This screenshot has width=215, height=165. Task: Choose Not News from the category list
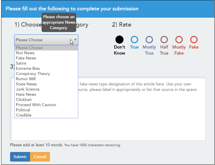pos(46,53)
